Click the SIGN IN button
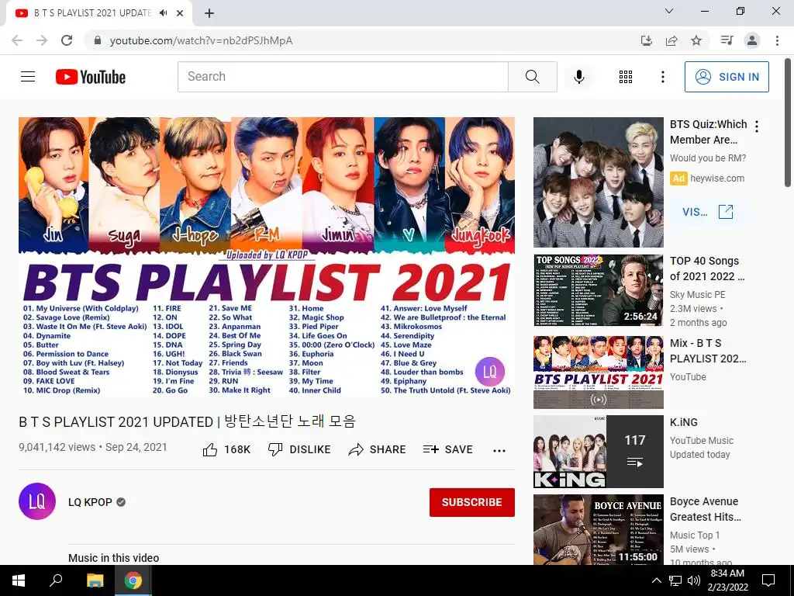The image size is (794, 596). (727, 77)
